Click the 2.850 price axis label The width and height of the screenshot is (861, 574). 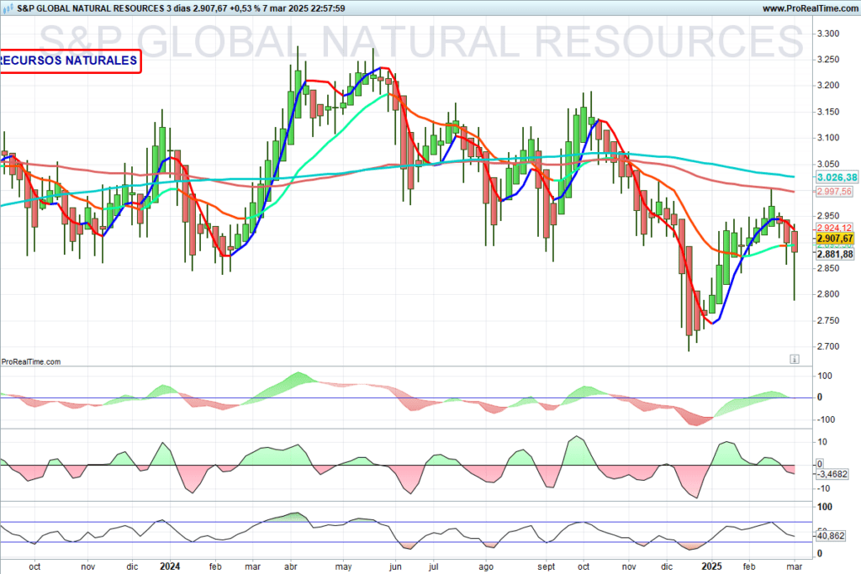click(x=828, y=268)
